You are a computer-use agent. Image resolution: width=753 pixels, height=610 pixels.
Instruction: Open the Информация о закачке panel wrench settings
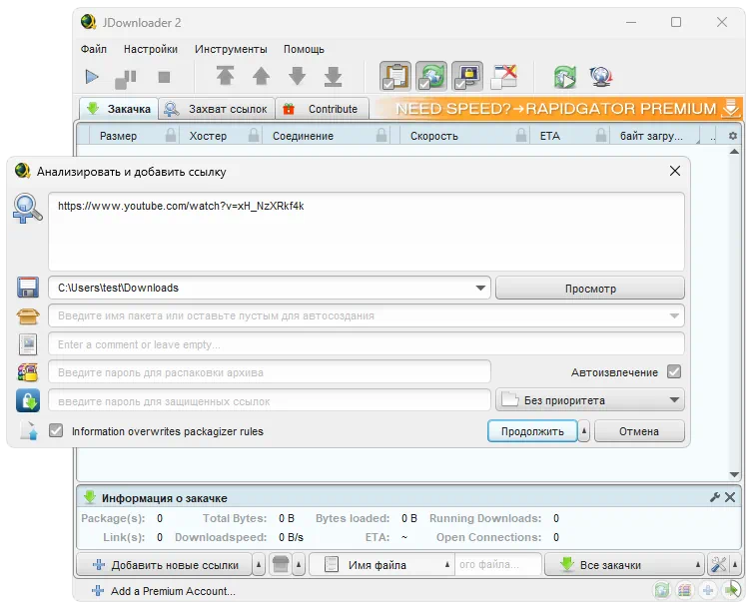click(715, 497)
